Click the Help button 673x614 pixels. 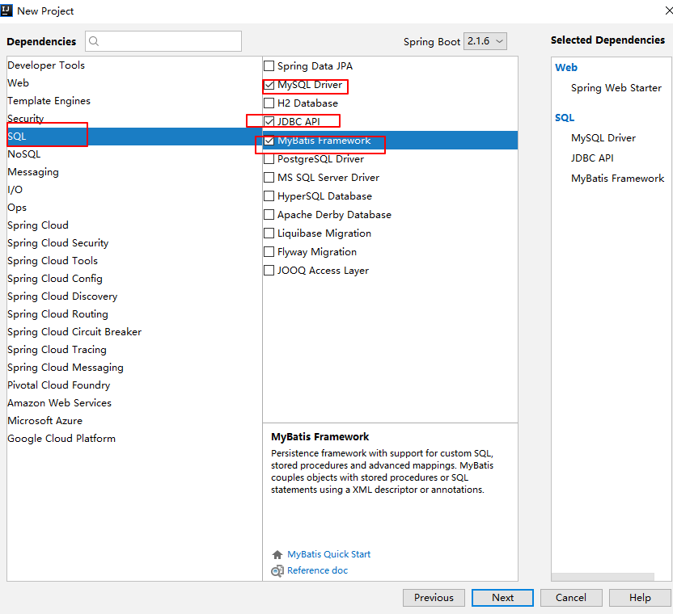pyautogui.click(x=640, y=598)
